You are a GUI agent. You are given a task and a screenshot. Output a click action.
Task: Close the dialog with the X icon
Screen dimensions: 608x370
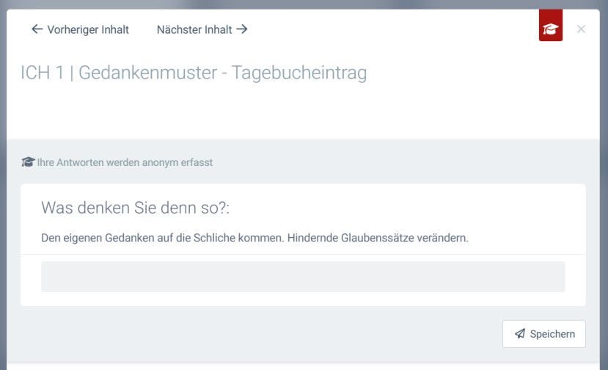point(581,29)
